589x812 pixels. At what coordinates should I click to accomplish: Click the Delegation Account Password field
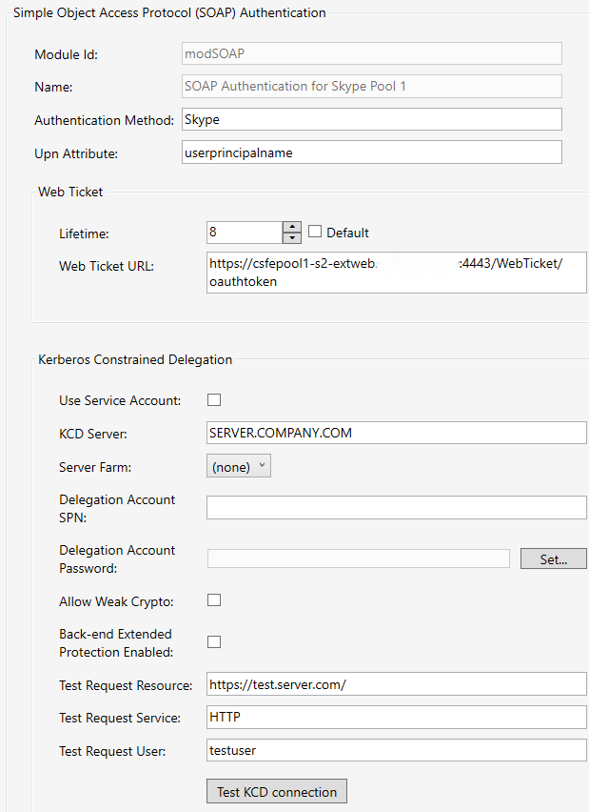tap(358, 559)
